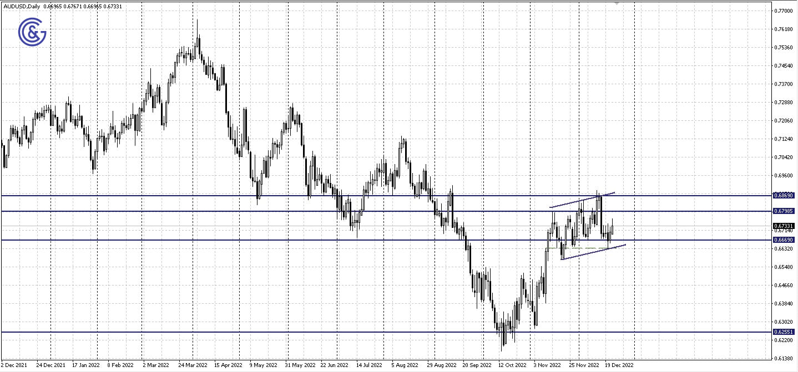Screen dimensions: 798x372
Task: Click the 19 Dec 2022 date label
Action: [x=619, y=366]
